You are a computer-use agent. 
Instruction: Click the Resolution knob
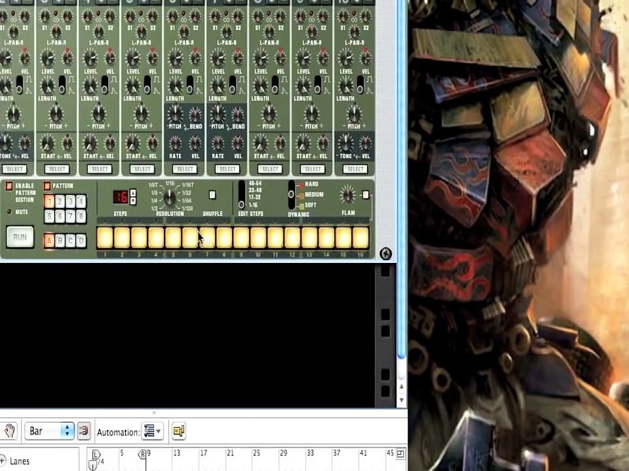tap(170, 197)
